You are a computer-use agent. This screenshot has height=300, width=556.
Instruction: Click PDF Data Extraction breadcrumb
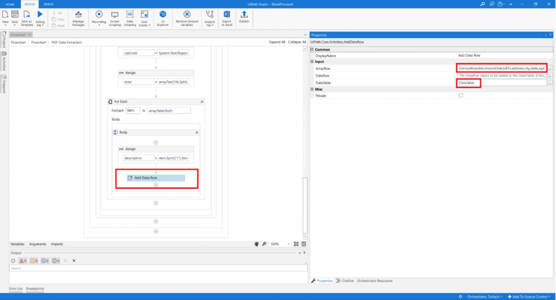coord(67,42)
